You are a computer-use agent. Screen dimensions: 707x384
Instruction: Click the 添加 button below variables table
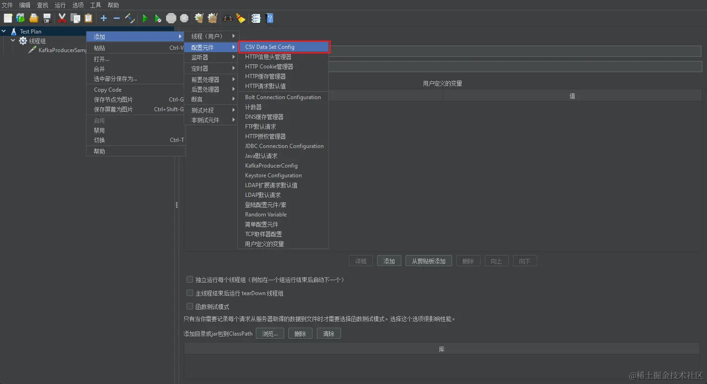tap(389, 261)
